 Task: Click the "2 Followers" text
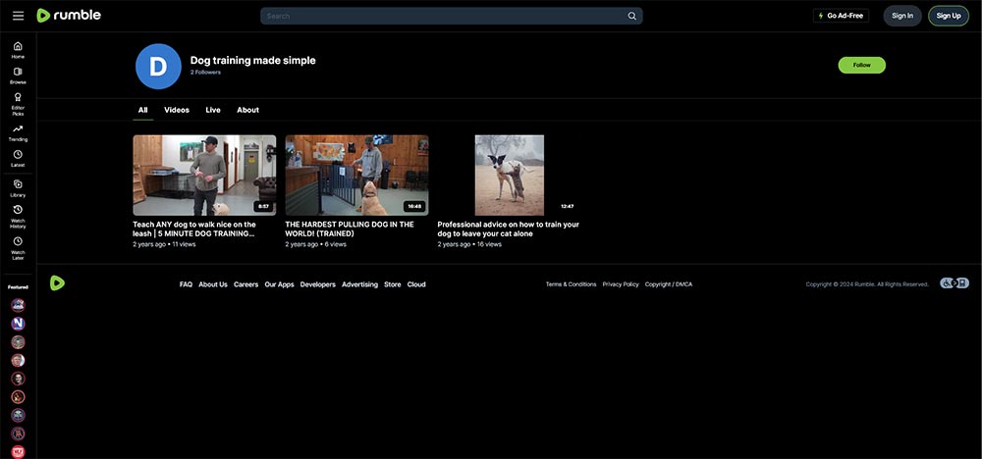[x=205, y=73]
